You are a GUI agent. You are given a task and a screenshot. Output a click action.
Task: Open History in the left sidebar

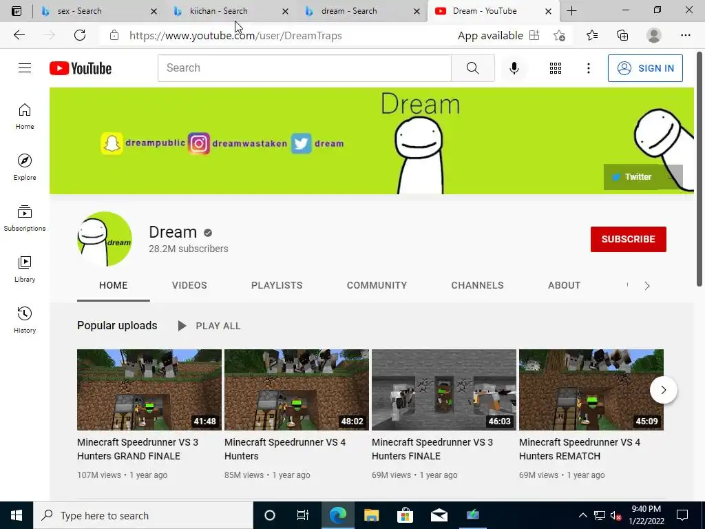[25, 320]
